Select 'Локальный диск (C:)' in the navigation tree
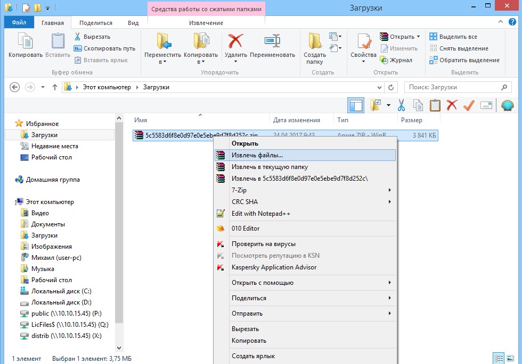This screenshot has height=364, width=522. tap(61, 291)
